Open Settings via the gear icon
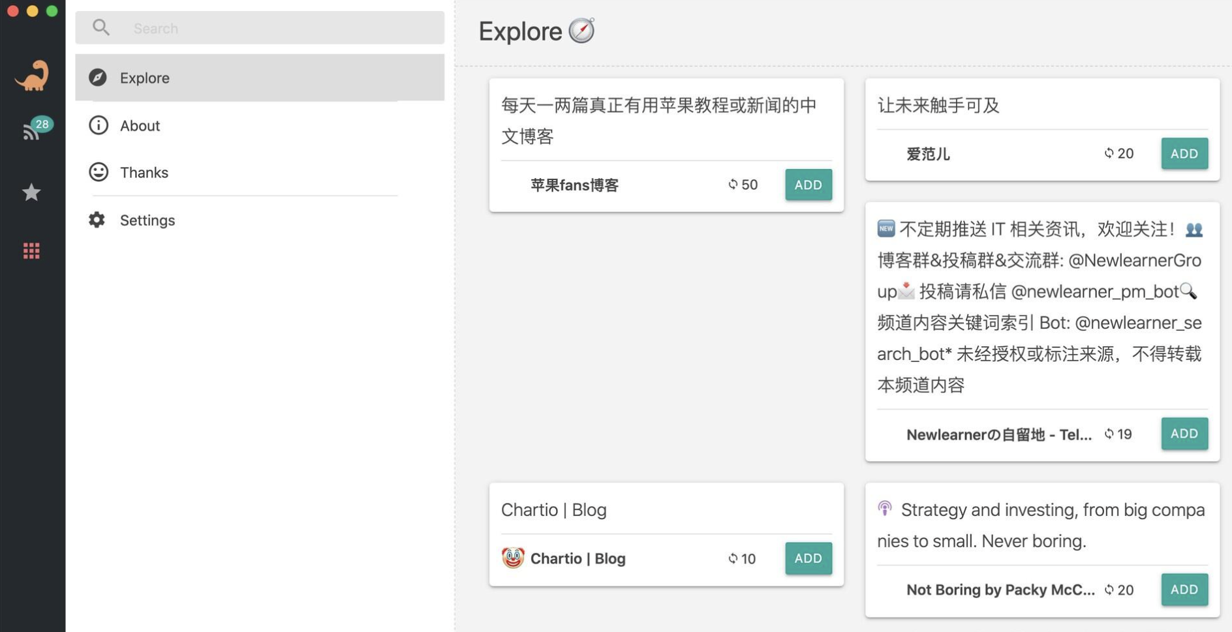1232x632 pixels. [97, 220]
